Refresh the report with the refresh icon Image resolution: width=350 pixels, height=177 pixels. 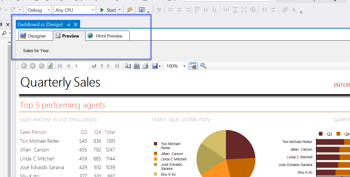point(50,66)
